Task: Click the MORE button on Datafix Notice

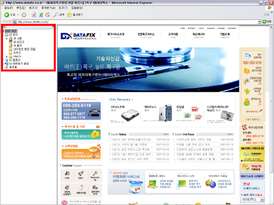Action: (166, 135)
